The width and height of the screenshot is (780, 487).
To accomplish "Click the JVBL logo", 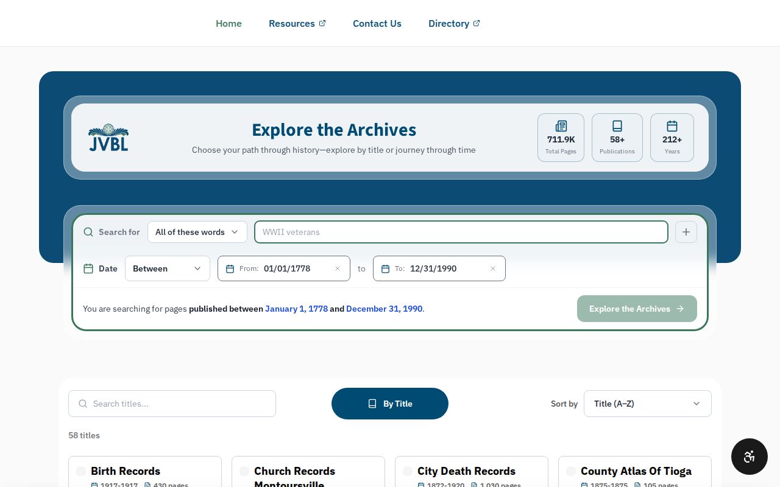I will pyautogui.click(x=108, y=138).
